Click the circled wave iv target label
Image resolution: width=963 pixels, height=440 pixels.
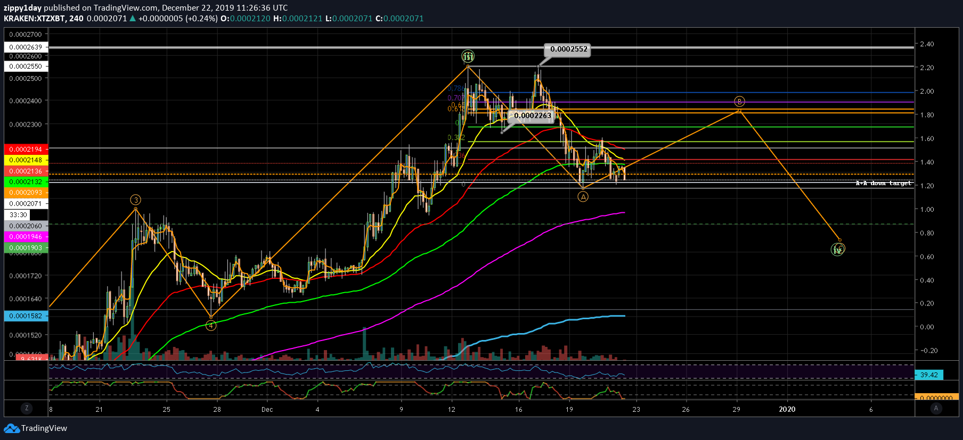(x=838, y=249)
